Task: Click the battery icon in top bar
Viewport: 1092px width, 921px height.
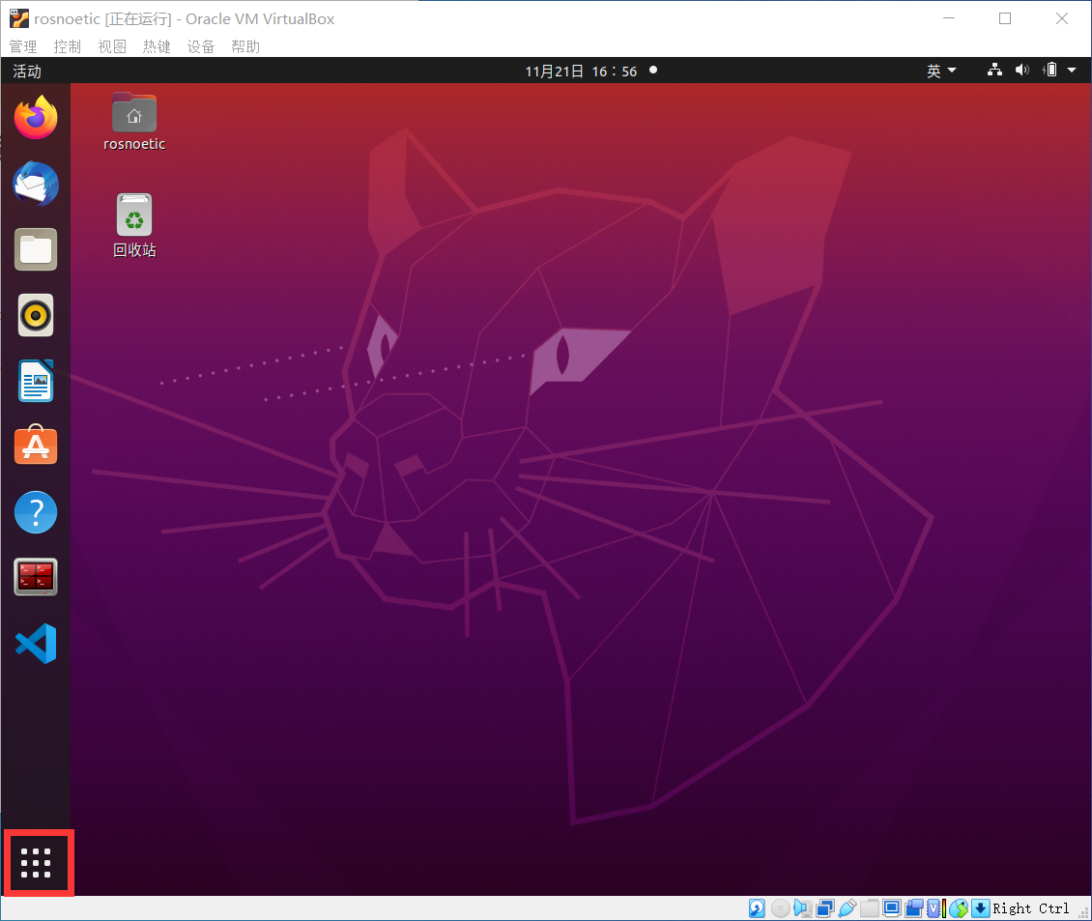Action: [1050, 70]
